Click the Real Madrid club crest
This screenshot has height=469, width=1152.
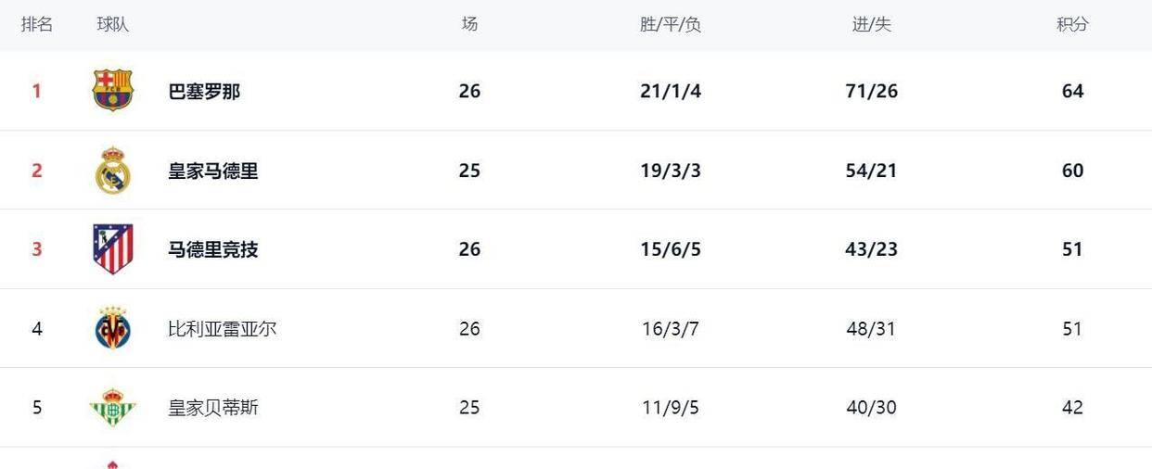113,171
